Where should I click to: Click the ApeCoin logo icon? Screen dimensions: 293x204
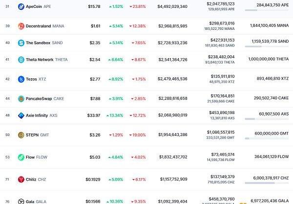pos(21,7)
